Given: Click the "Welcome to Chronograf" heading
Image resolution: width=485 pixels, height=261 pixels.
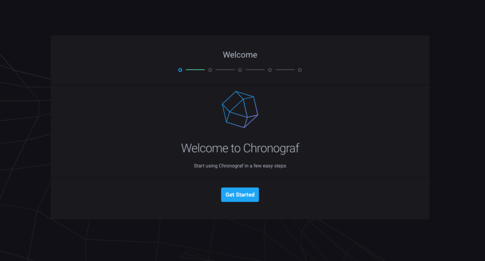Looking at the screenshot, I should tap(240, 148).
